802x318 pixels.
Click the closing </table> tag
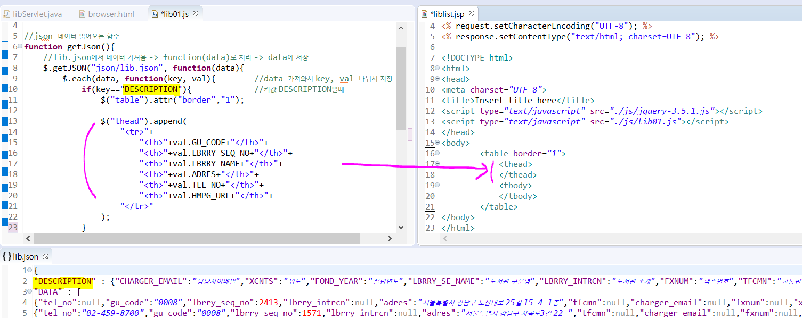[x=499, y=206]
